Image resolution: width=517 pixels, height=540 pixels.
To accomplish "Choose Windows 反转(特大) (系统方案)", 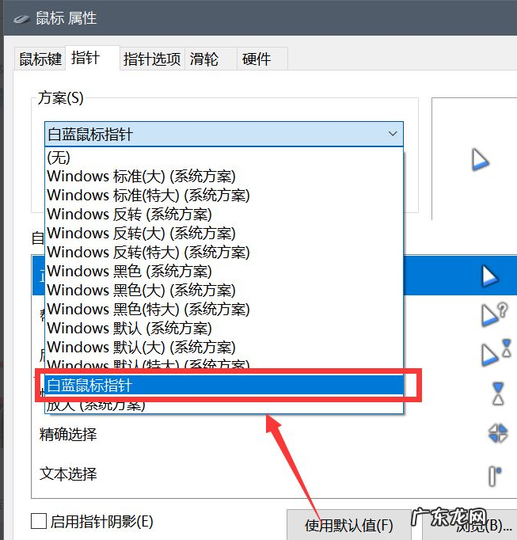I will pos(224,252).
